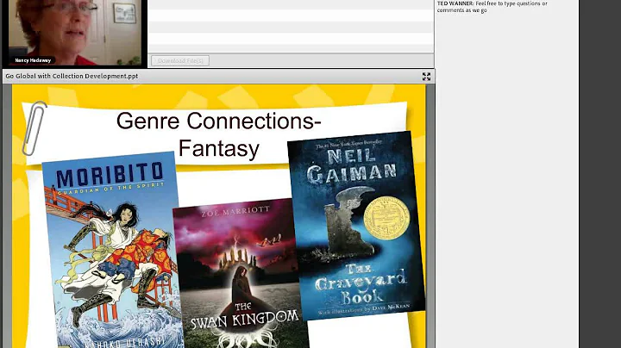Click the slide title Genre Connections- Fantasy
This screenshot has height=348, width=621.
coord(218,134)
